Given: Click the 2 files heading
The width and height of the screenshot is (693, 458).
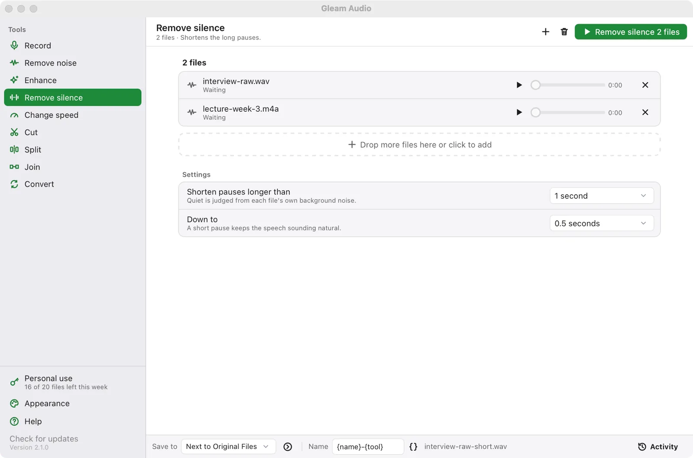Looking at the screenshot, I should click(x=194, y=62).
